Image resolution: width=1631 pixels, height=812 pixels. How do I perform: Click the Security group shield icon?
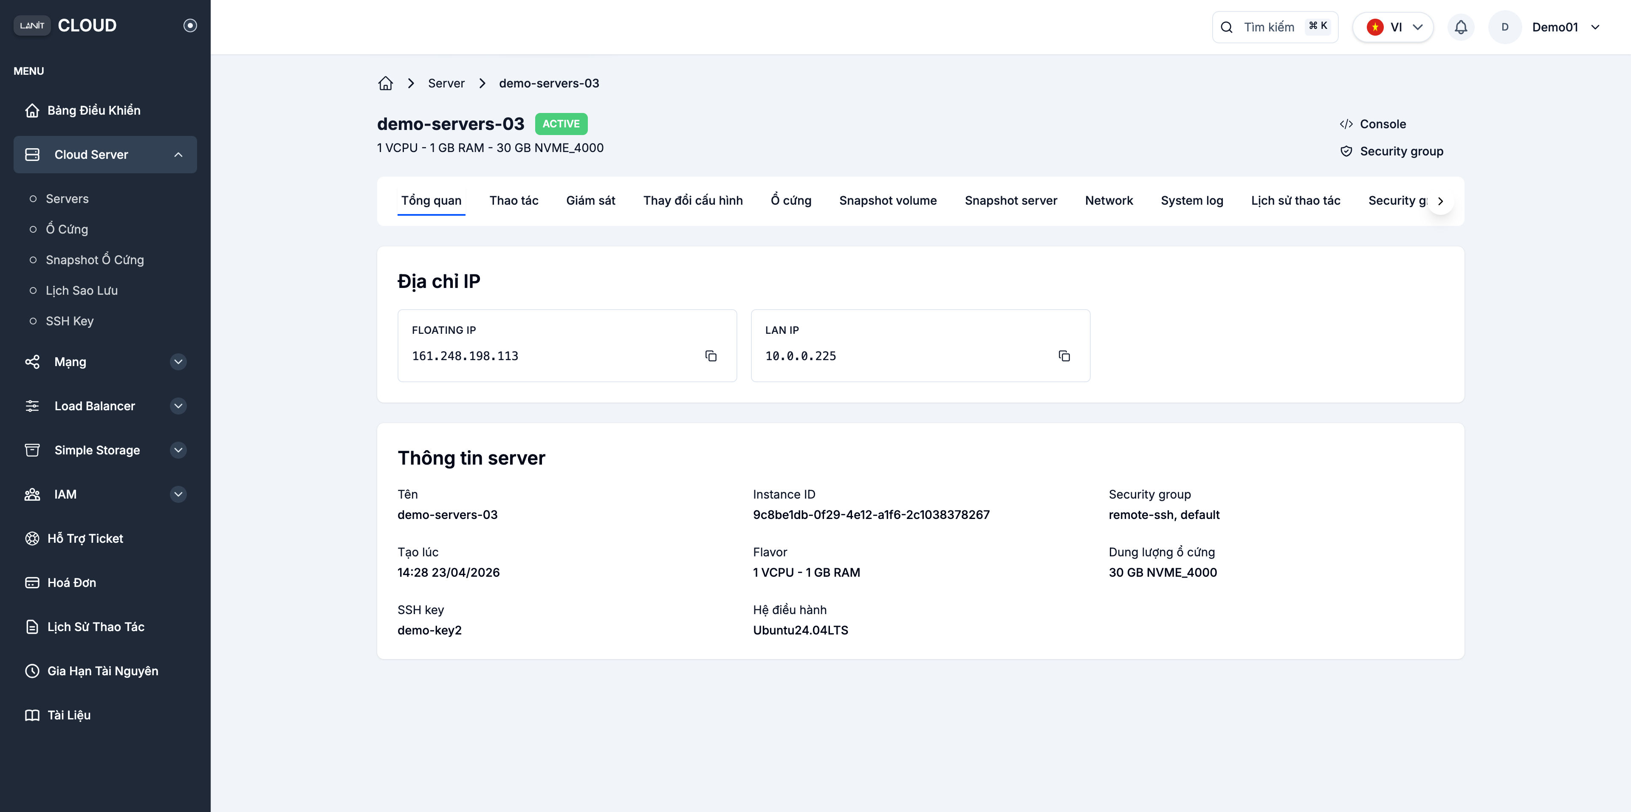(x=1346, y=151)
